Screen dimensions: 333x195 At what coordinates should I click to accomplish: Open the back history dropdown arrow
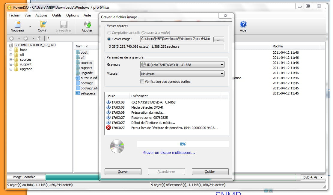point(19,38)
